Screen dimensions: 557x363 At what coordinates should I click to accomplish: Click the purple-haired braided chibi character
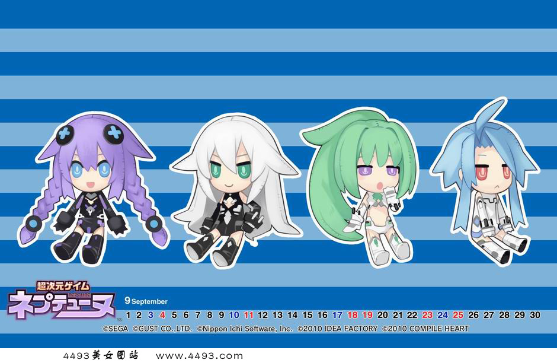tap(93, 189)
